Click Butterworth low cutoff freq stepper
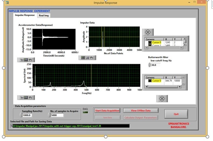The height and width of the screenshot is (141, 213). point(149,65)
